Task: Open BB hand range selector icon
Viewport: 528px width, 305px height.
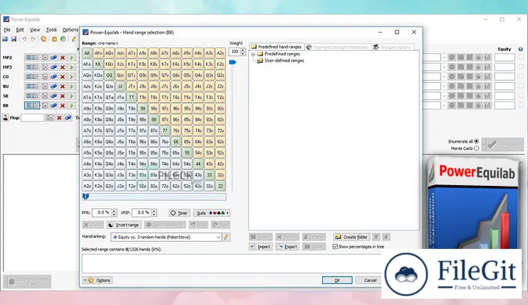Action: [x=32, y=105]
